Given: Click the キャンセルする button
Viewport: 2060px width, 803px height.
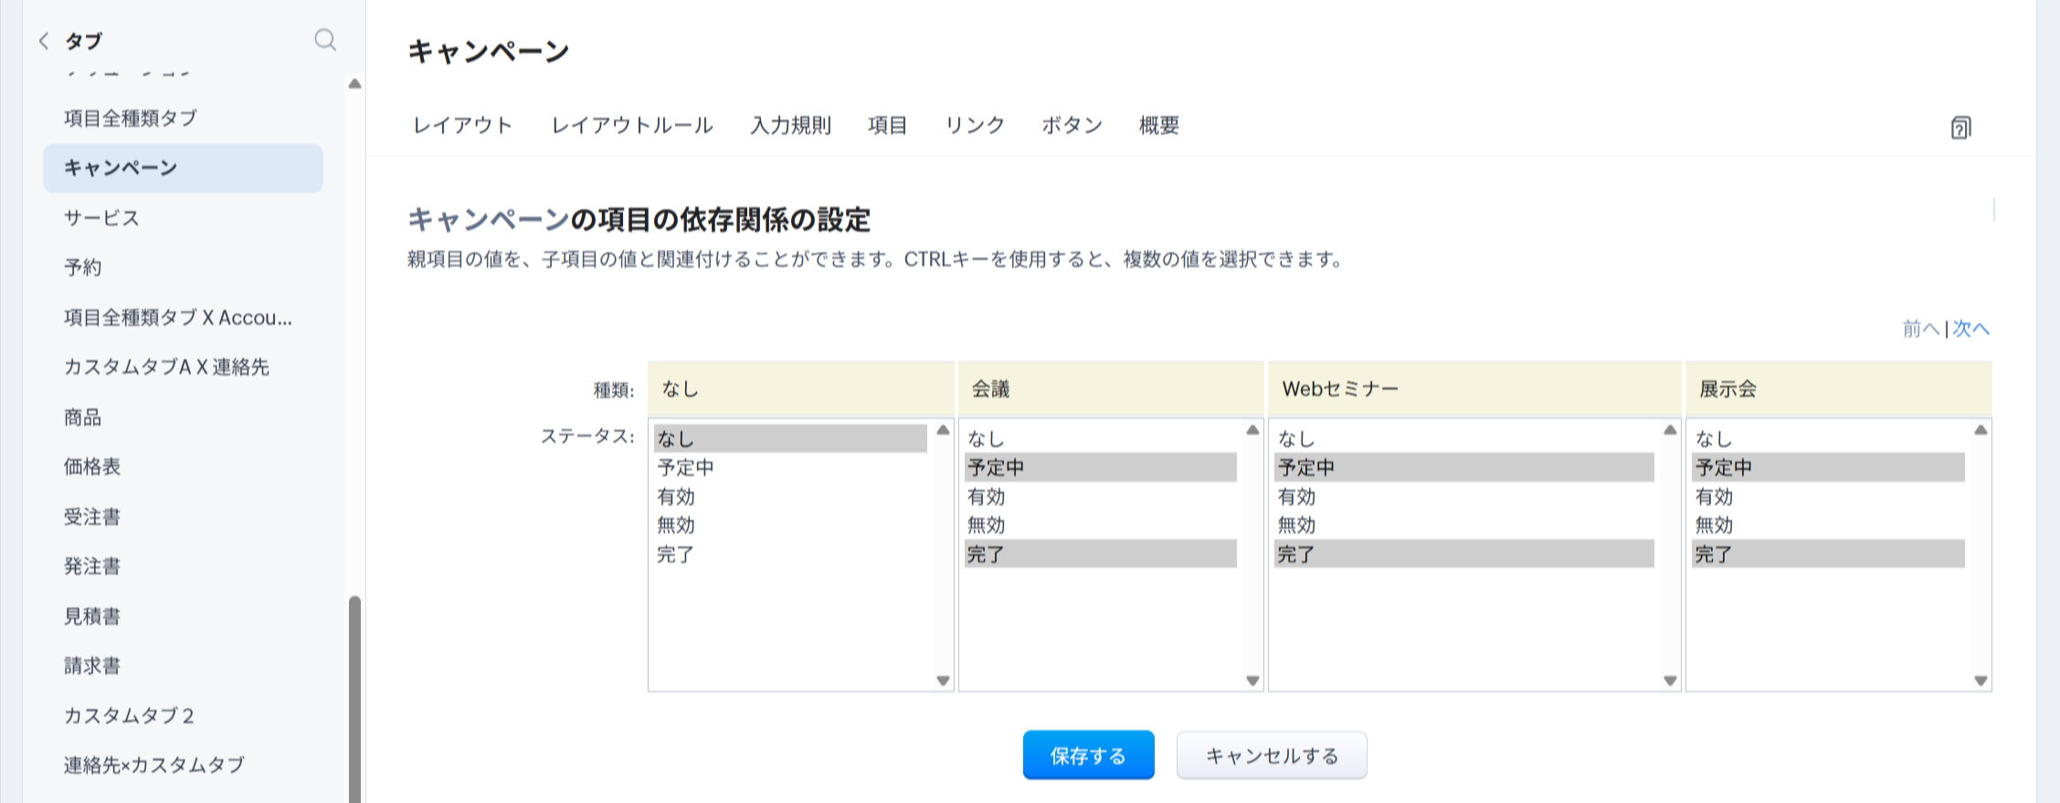Looking at the screenshot, I should 1271,755.
